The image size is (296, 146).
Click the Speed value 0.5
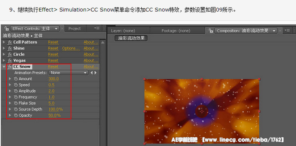coord(52,85)
